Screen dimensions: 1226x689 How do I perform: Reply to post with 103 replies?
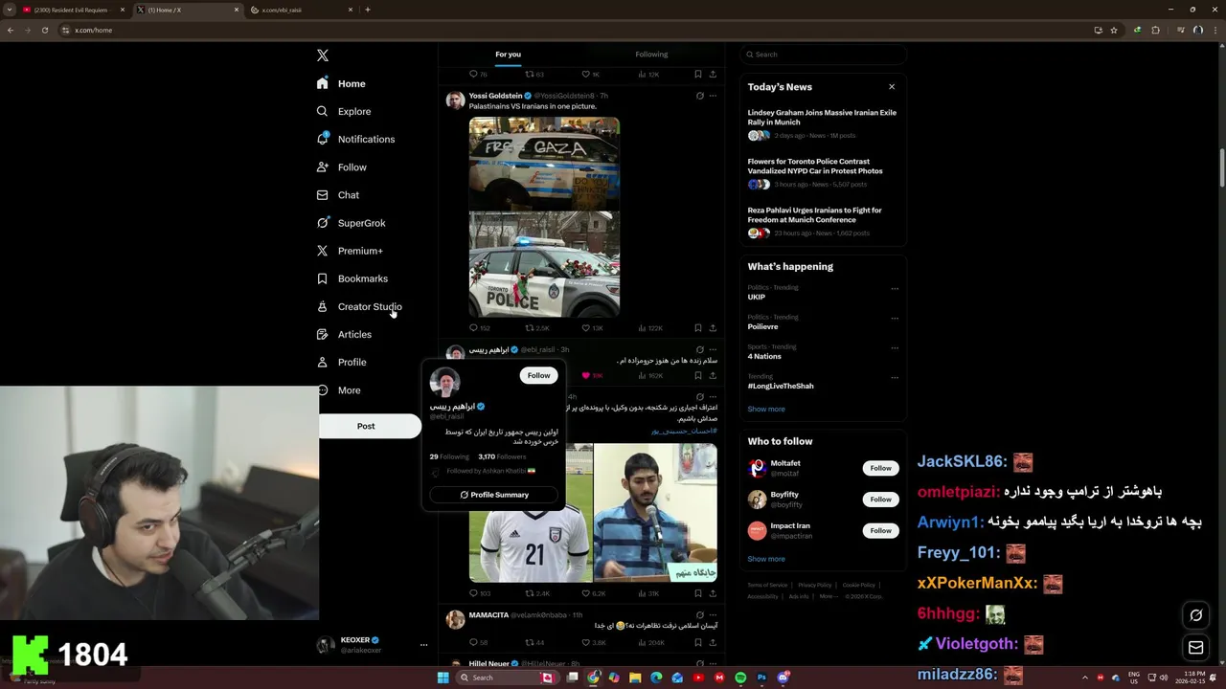click(479, 593)
